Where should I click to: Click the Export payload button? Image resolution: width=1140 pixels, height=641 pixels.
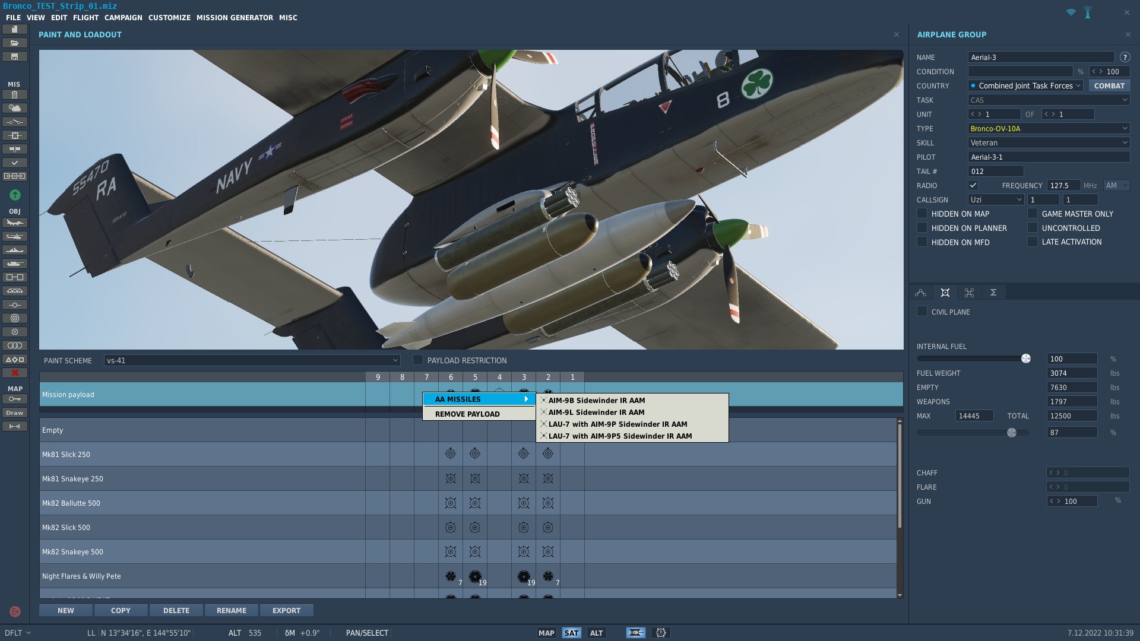tap(286, 611)
